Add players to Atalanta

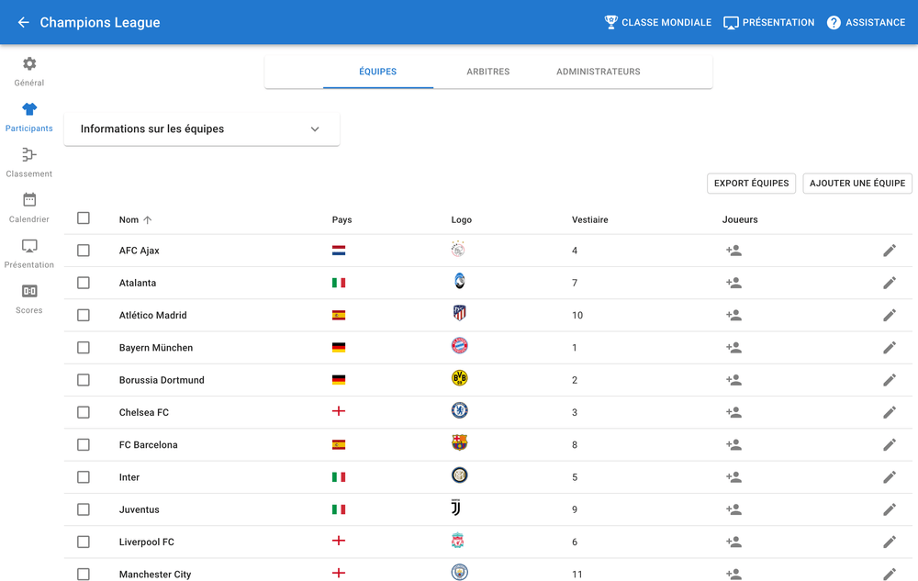click(x=733, y=283)
